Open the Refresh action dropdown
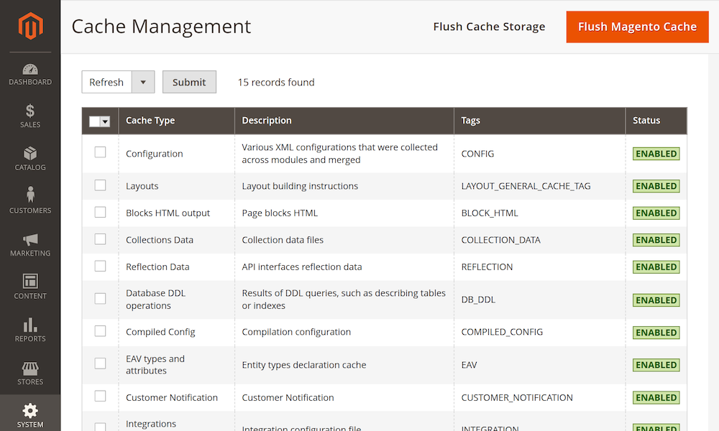The image size is (719, 431). [x=143, y=82]
